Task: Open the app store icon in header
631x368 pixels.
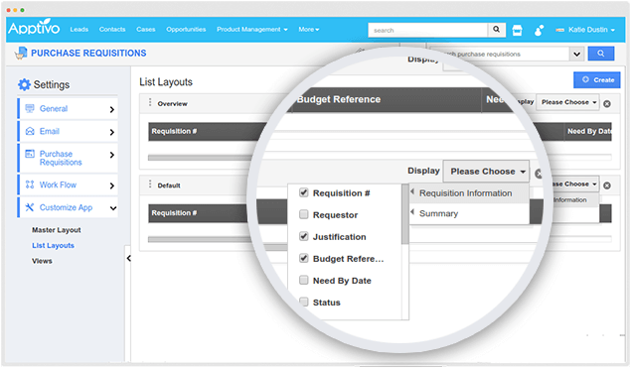Action: [x=517, y=30]
